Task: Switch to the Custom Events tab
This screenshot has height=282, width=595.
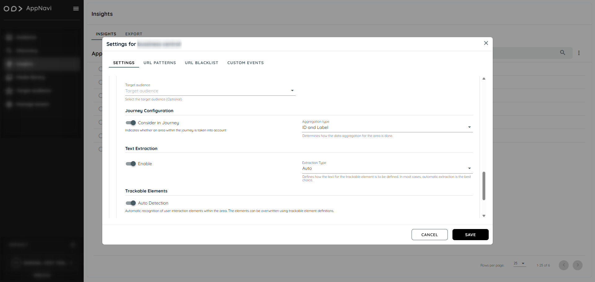Action: (x=245, y=63)
